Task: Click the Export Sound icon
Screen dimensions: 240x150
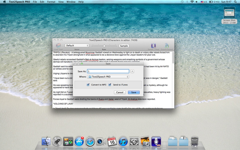Action: [x=167, y=45]
